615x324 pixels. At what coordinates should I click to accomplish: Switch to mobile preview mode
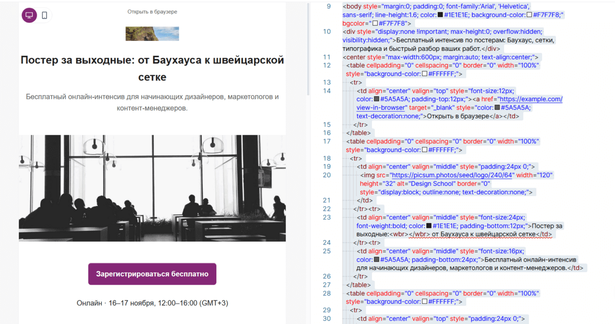(45, 15)
